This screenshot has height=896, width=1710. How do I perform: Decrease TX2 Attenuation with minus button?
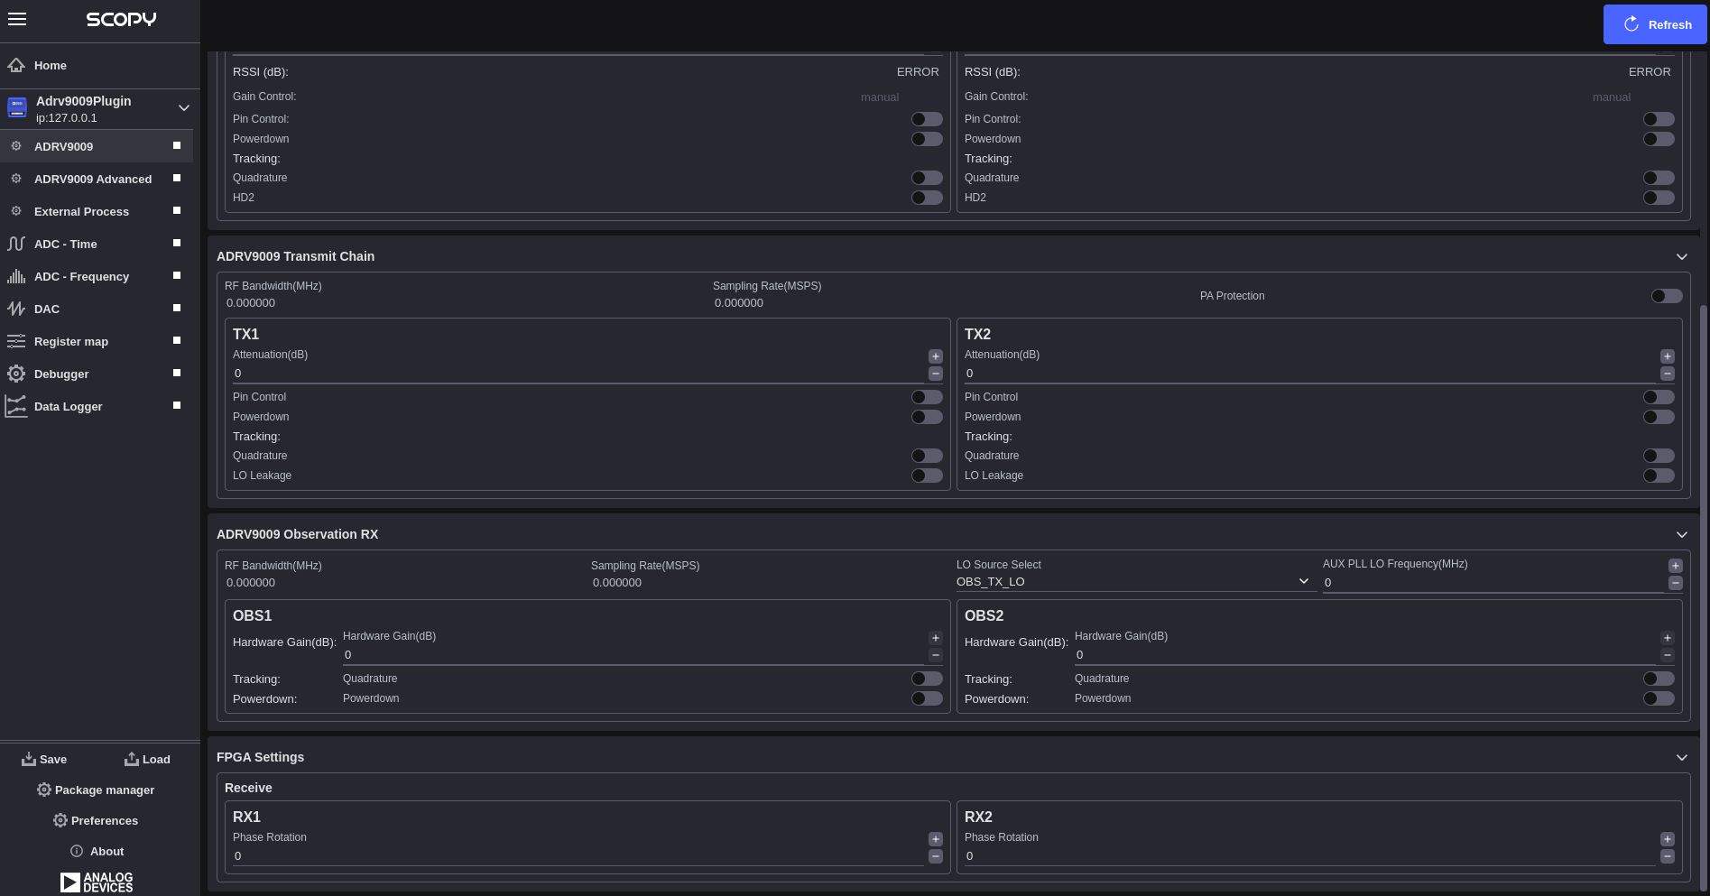click(1668, 374)
